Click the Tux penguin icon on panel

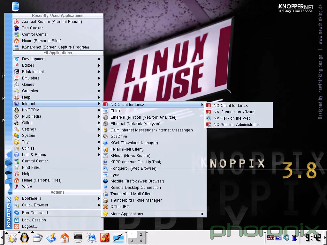point(25,238)
